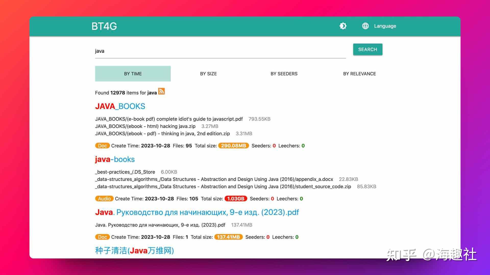Click the 290.08MB size badge
Screen dimensions: 490x275
[x=233, y=146]
